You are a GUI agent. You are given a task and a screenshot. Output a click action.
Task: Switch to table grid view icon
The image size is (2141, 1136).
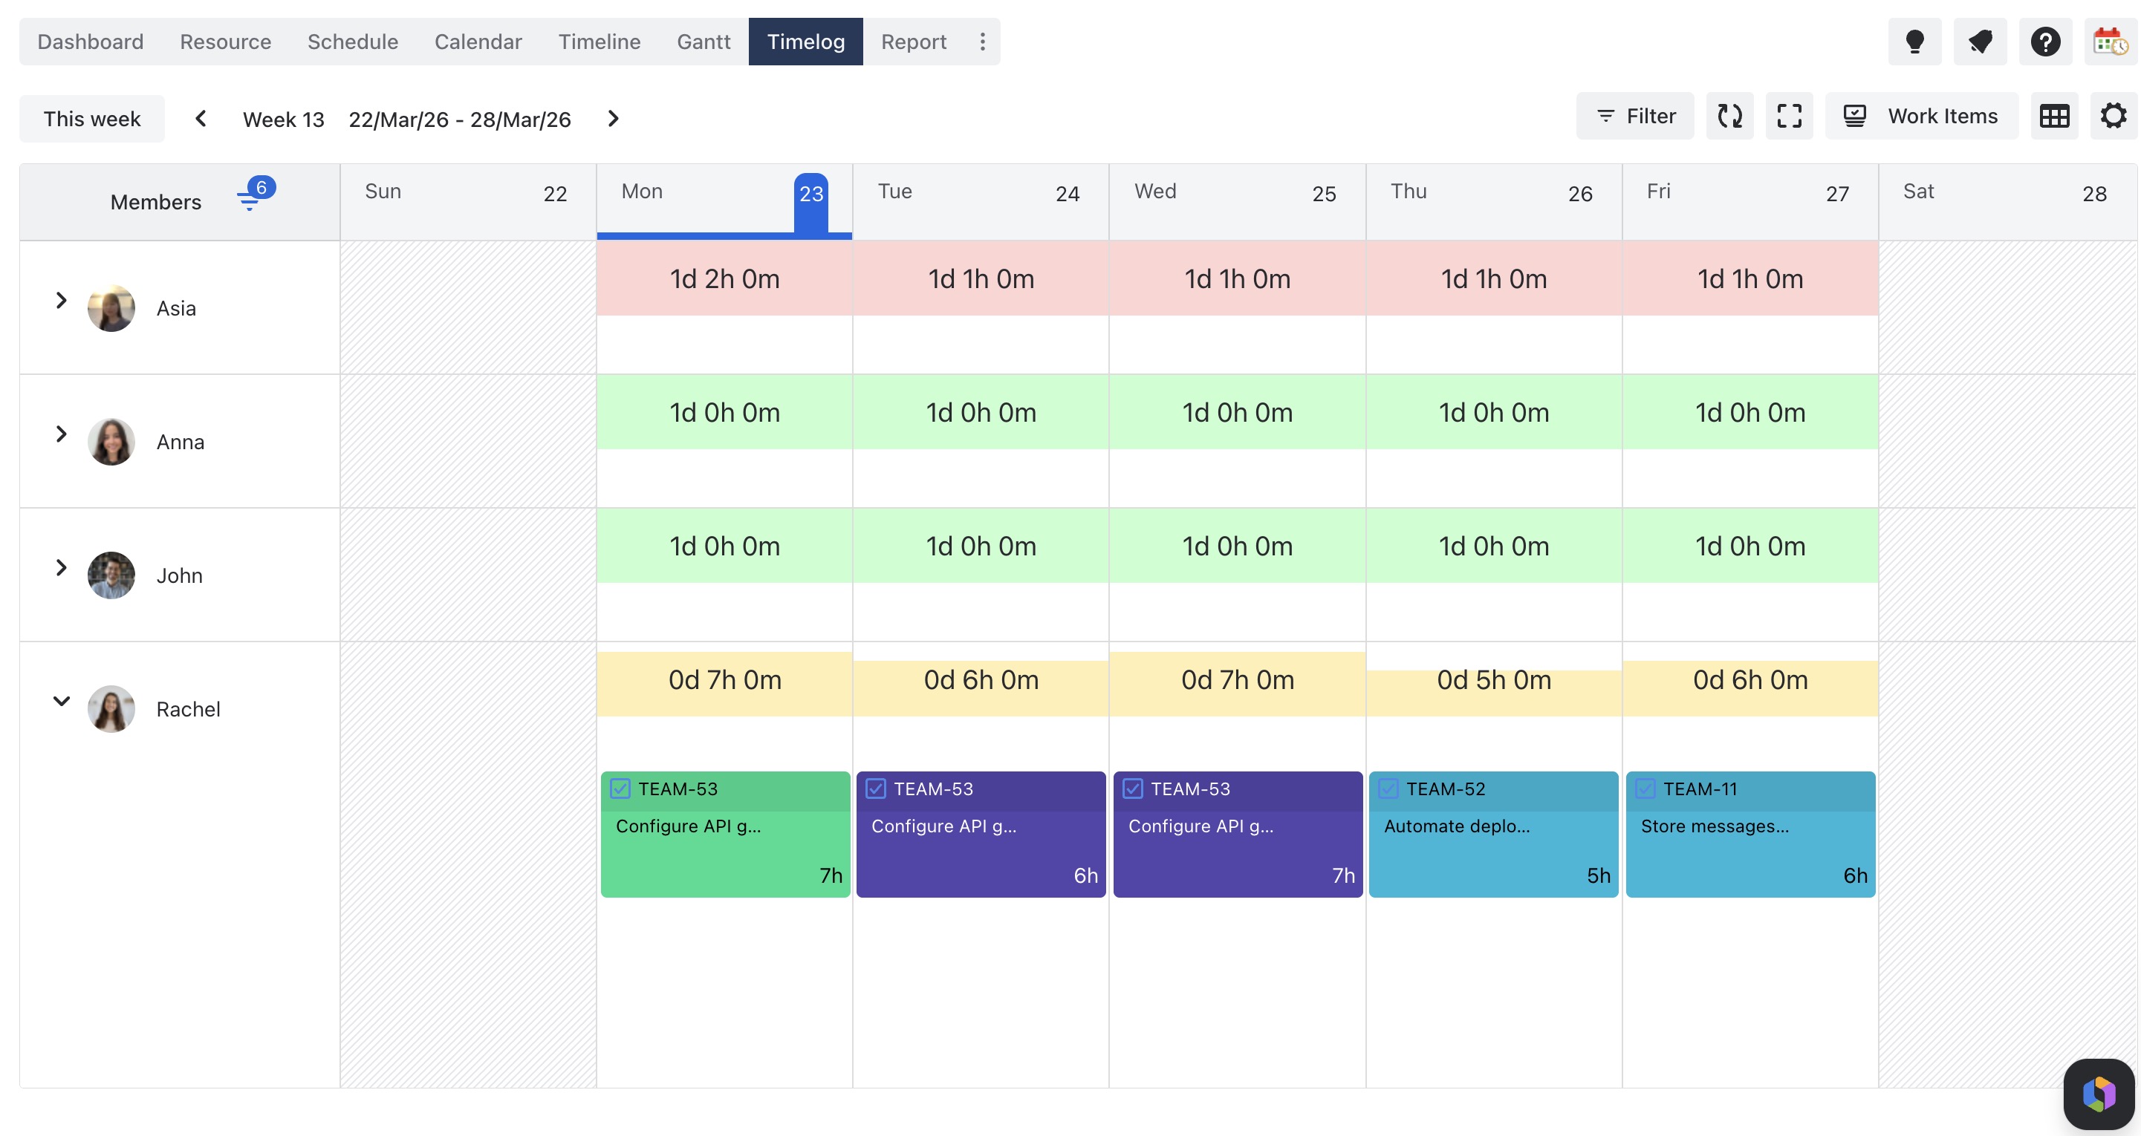click(x=2054, y=117)
